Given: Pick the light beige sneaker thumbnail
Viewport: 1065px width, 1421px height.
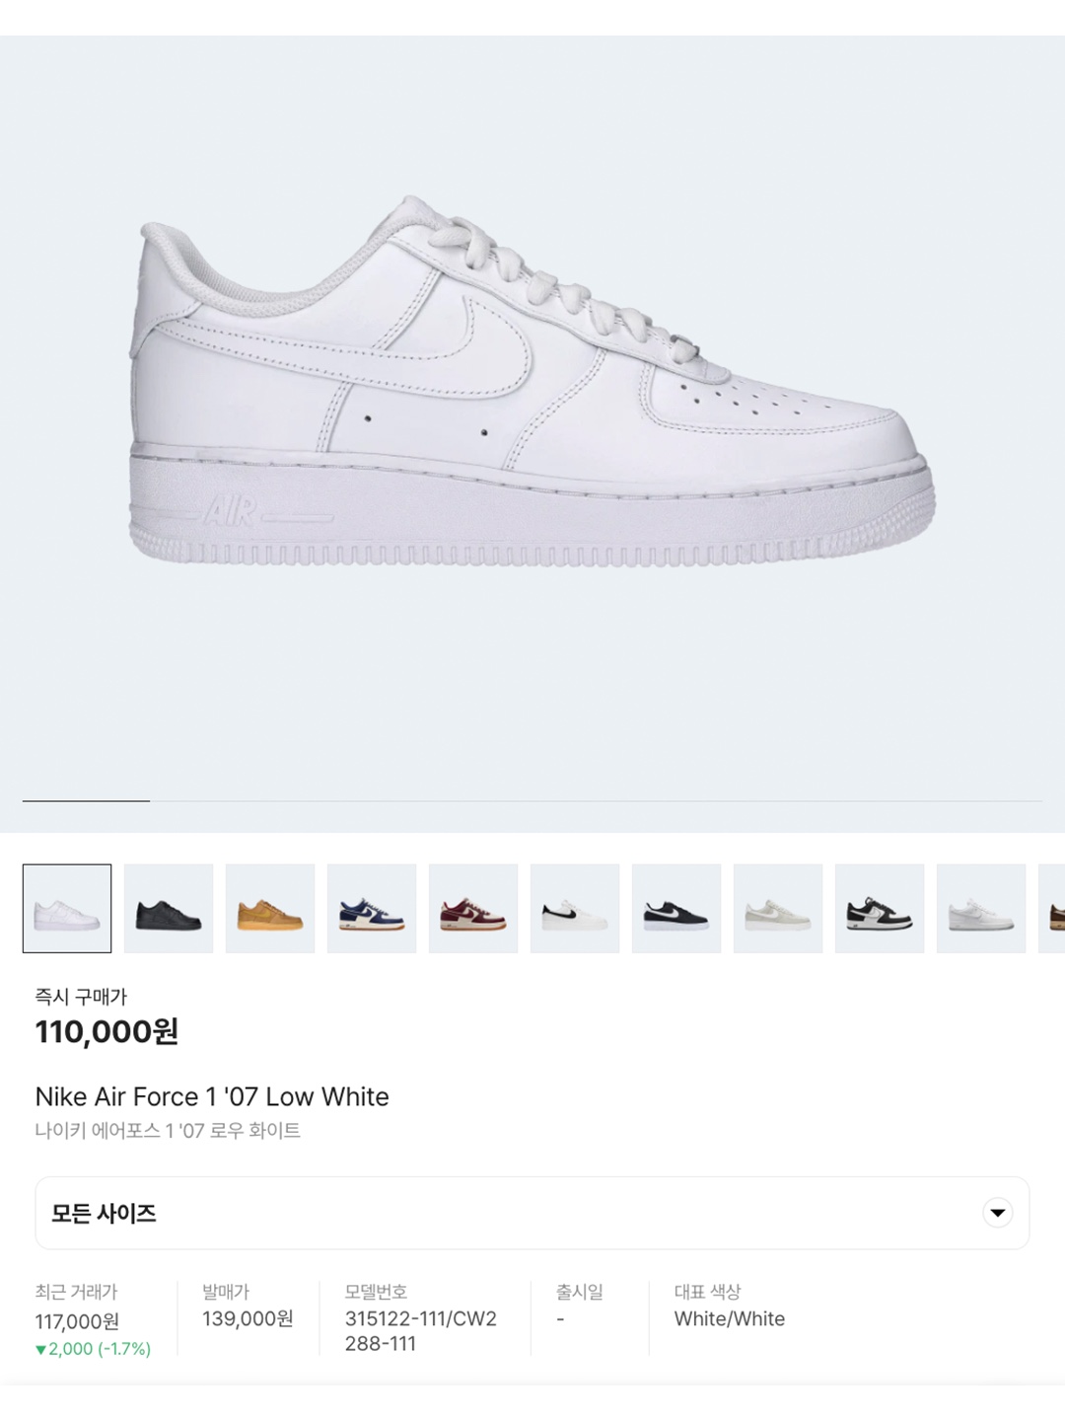Looking at the screenshot, I should point(778,908).
